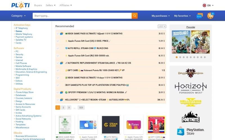Viewport: 225px width, 140px height.
Task: Select last carousel dot under pre-orders
Action: click(x=205, y=57)
